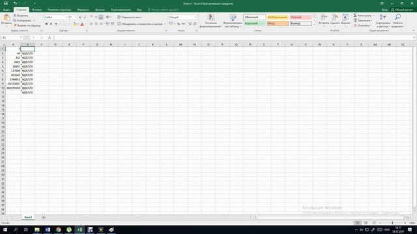Click the Delete cells (Удалить) icon

click(335, 18)
